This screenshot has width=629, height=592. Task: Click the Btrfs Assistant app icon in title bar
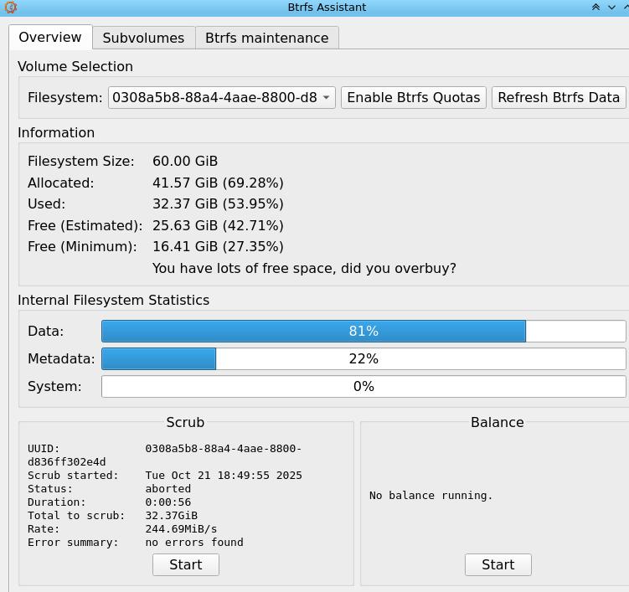click(x=11, y=7)
